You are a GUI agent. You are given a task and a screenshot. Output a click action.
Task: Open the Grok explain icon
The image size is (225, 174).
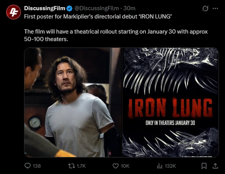(205, 8)
